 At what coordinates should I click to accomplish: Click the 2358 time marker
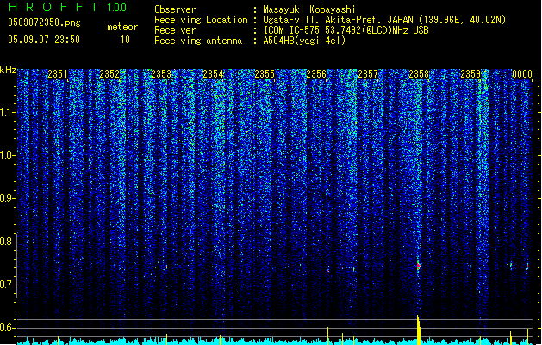point(419,74)
